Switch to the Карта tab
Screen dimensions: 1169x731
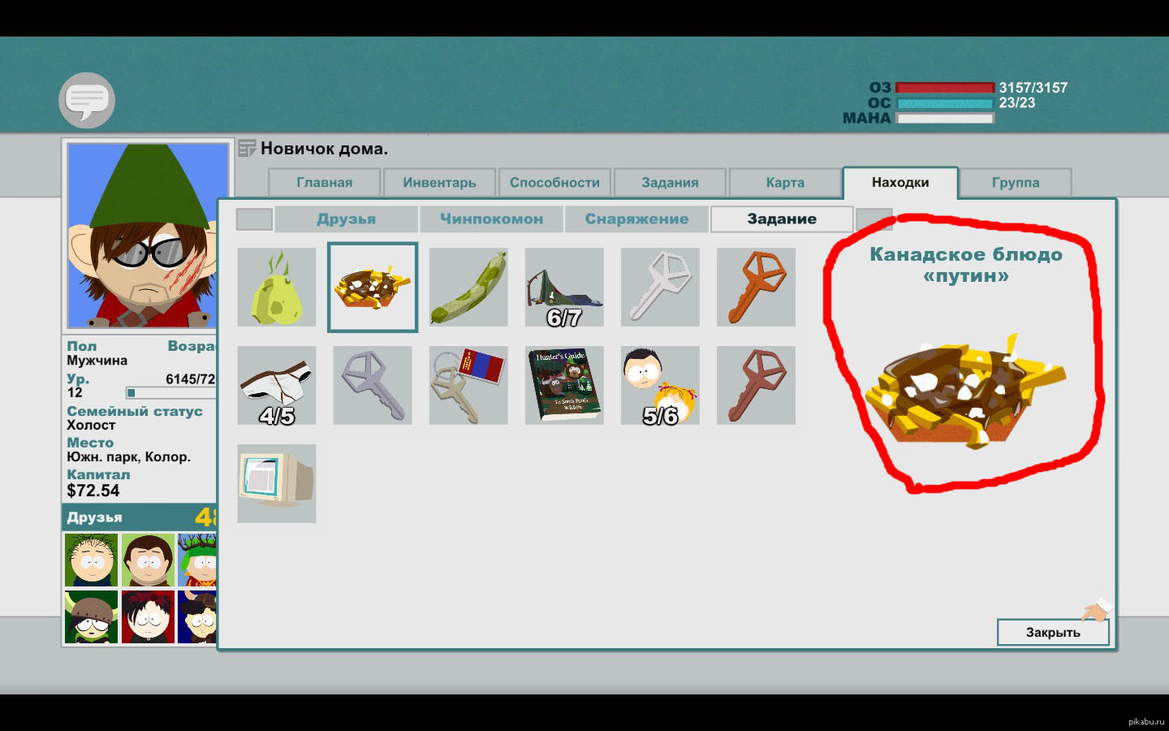coord(785,183)
